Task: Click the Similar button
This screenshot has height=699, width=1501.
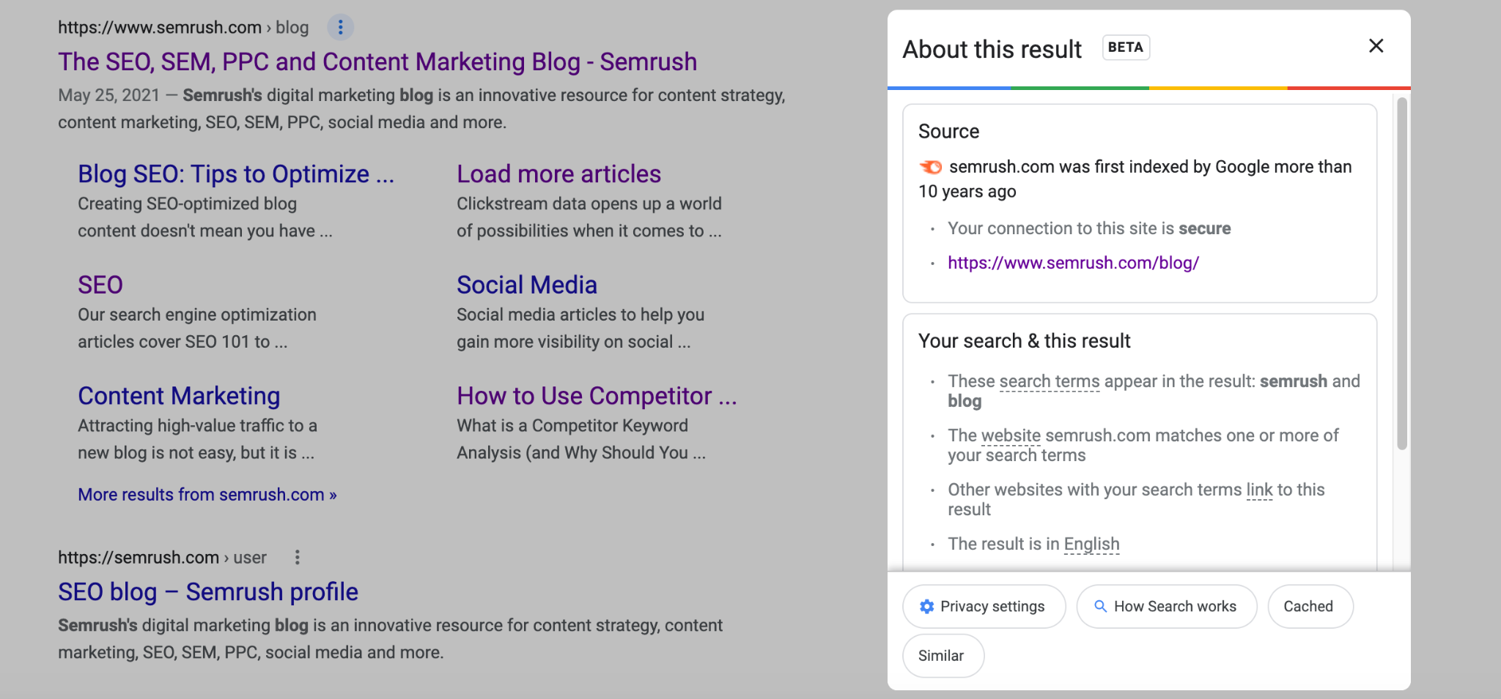Action: click(943, 656)
